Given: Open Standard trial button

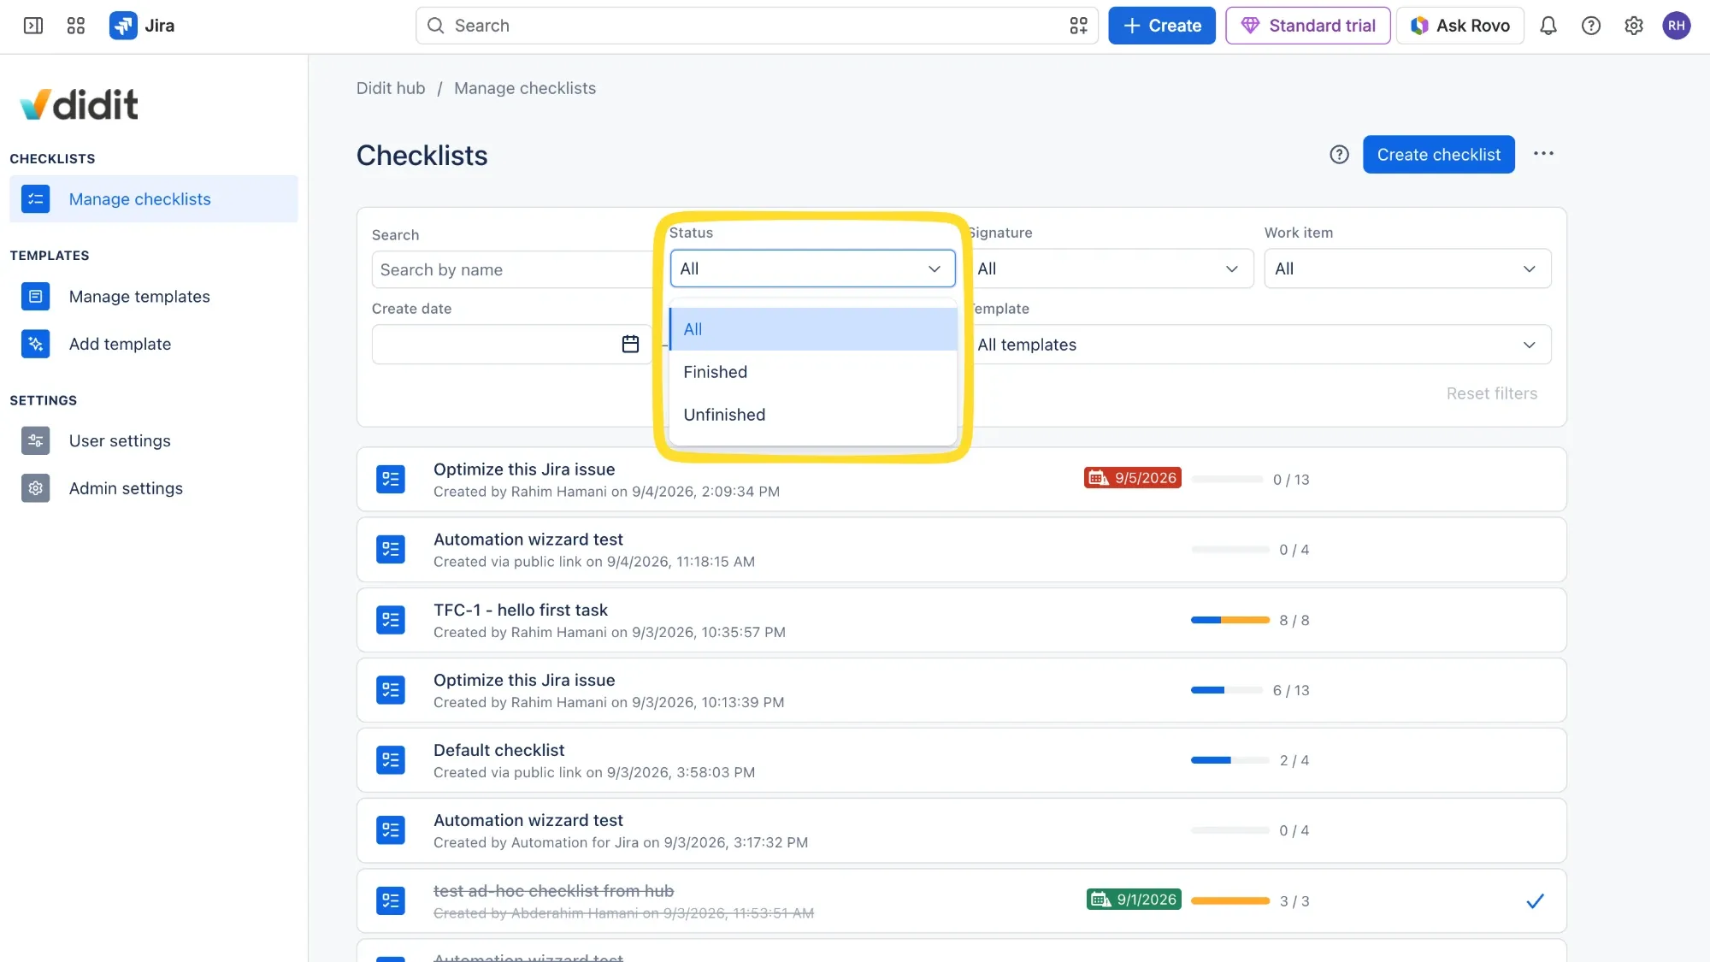Looking at the screenshot, I should click(x=1307, y=26).
